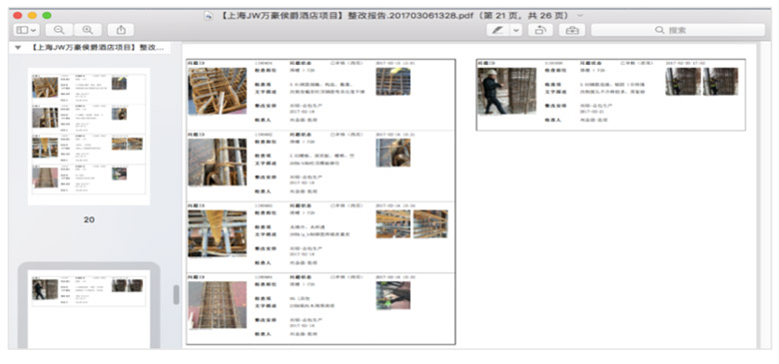
Task: Open the Share menu icon
Action: point(121,30)
